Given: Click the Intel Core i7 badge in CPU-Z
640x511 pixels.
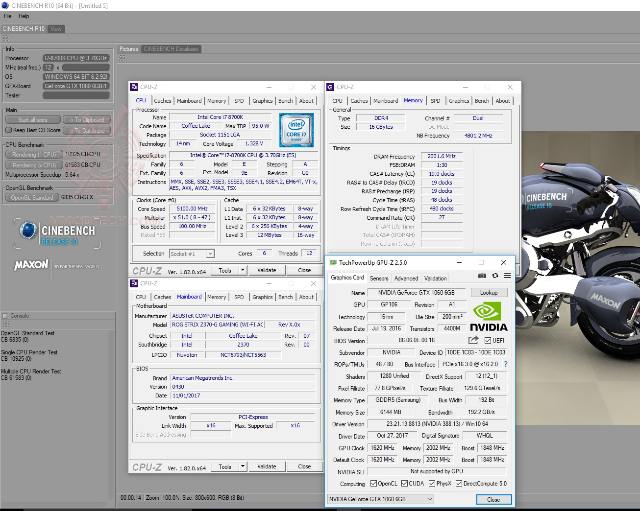Looking at the screenshot, I should [x=296, y=130].
